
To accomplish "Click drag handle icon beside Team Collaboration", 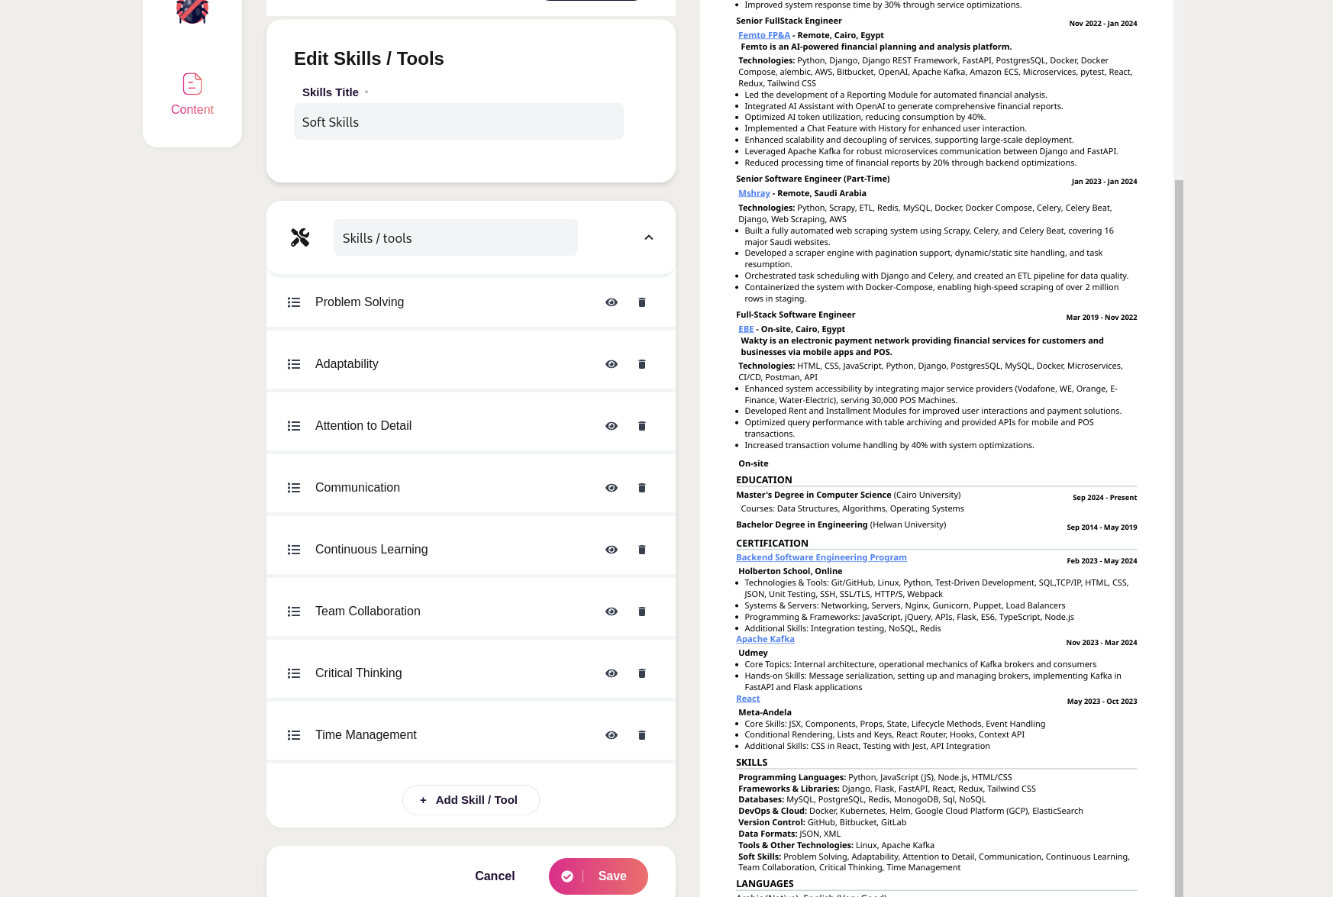I will (294, 611).
